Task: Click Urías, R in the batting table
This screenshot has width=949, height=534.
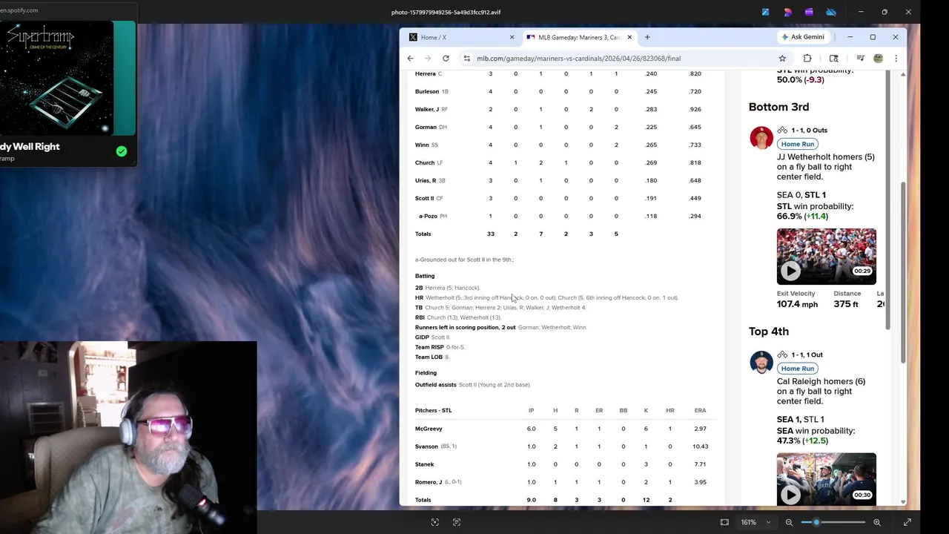Action: [x=426, y=180]
